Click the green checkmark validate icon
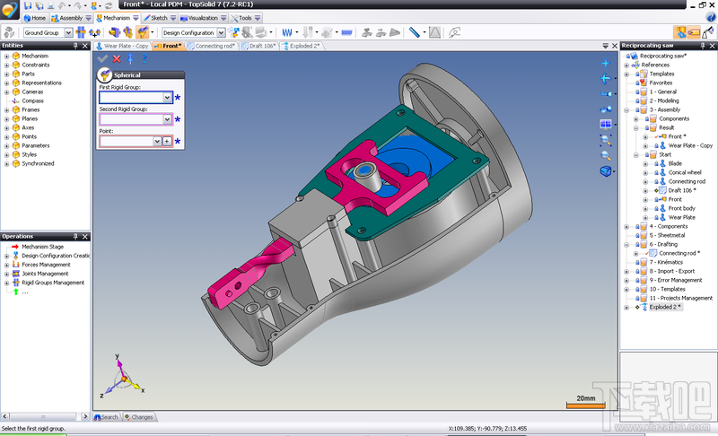718x436 pixels. [102, 59]
